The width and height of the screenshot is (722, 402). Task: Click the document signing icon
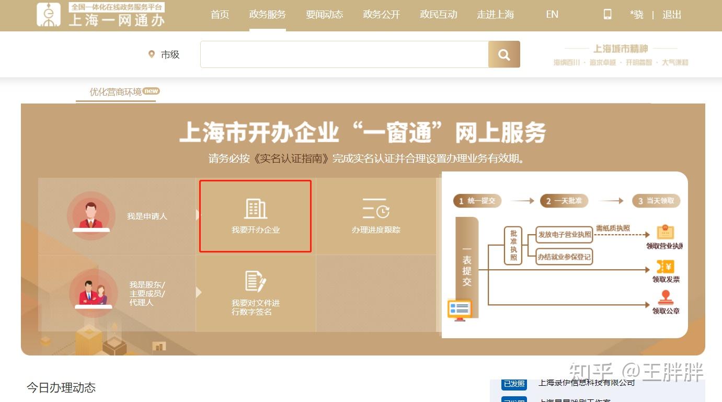256,281
